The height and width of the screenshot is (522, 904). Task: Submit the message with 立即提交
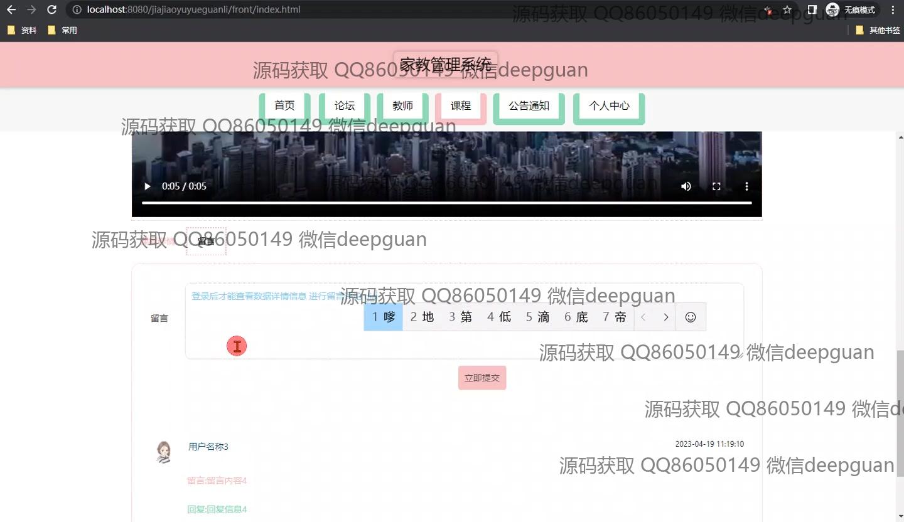pyautogui.click(x=482, y=378)
